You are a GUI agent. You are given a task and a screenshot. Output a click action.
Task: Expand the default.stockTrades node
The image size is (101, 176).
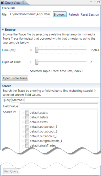23,146
